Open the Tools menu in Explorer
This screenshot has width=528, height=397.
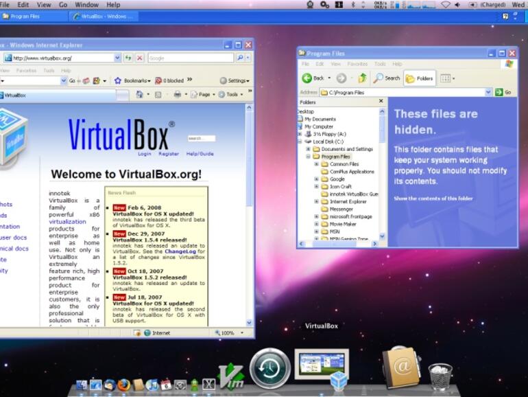point(380,64)
